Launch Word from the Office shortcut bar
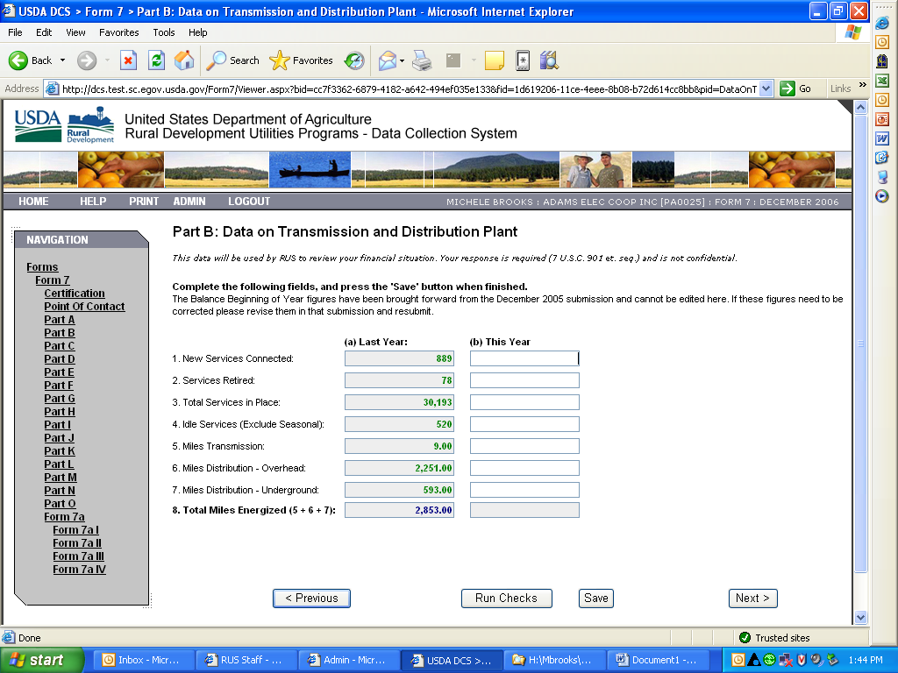This screenshot has width=898, height=673. click(x=882, y=138)
